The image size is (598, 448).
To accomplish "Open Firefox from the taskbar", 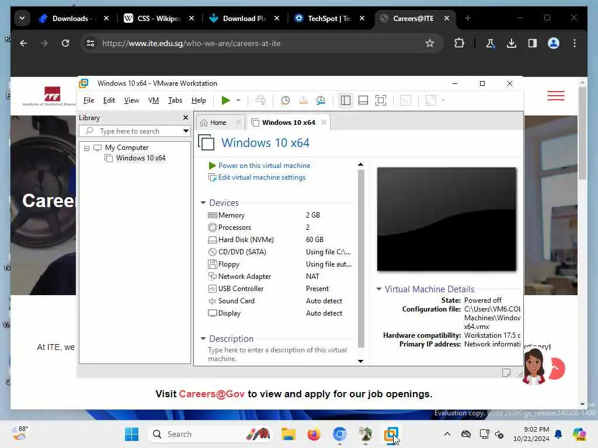I will click(314, 434).
